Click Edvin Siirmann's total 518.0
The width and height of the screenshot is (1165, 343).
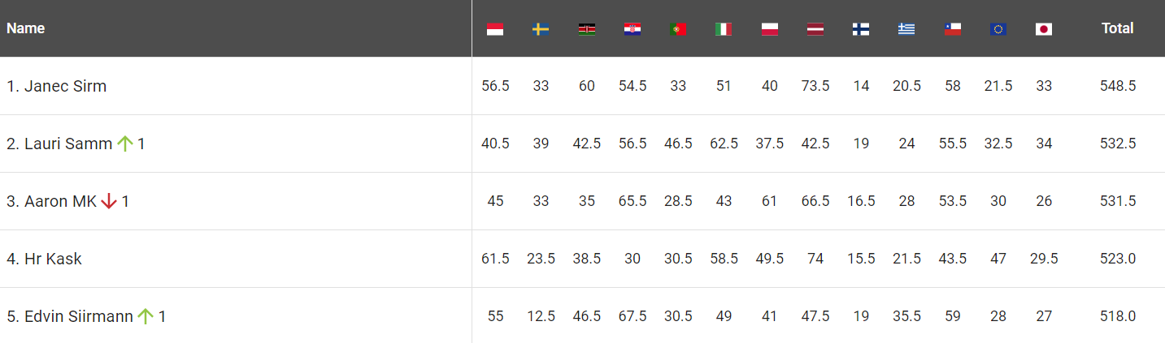click(1119, 316)
